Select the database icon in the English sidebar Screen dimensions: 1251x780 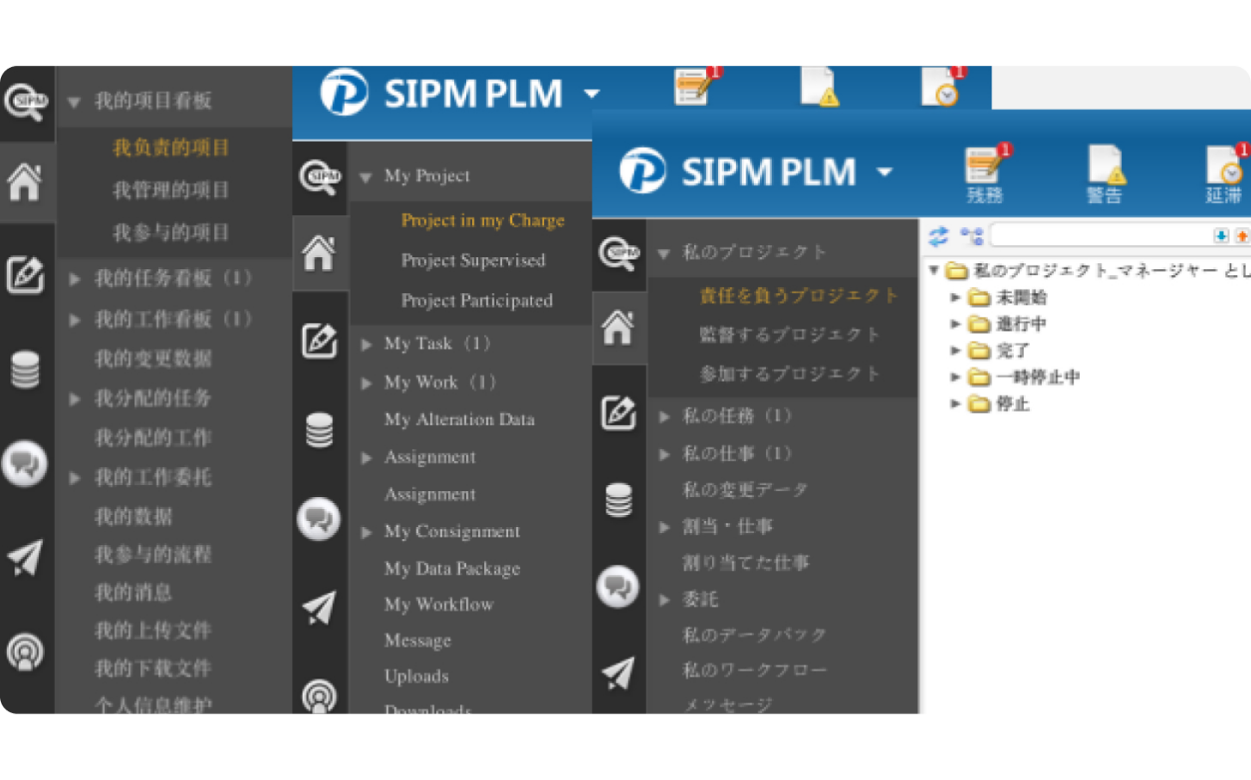319,430
